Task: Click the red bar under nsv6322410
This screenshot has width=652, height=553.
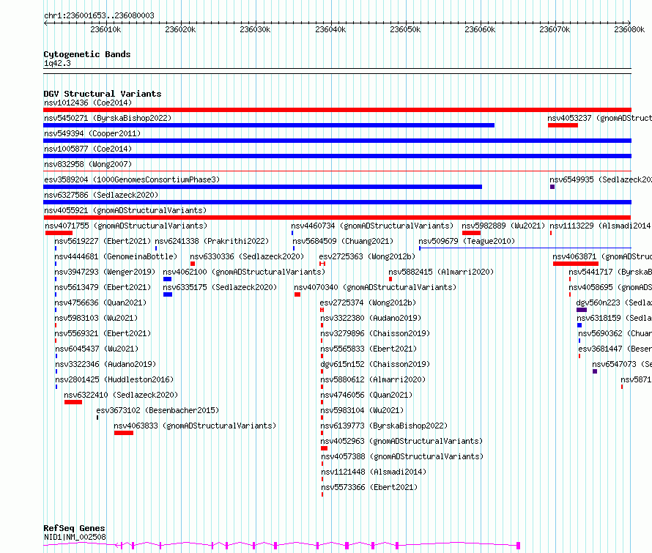Action: tap(73, 402)
